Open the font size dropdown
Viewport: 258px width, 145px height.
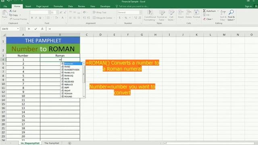click(57, 12)
